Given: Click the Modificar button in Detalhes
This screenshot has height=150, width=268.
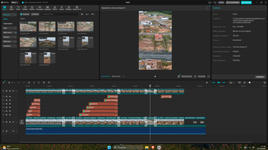Looking at the screenshot, I should (x=259, y=77).
